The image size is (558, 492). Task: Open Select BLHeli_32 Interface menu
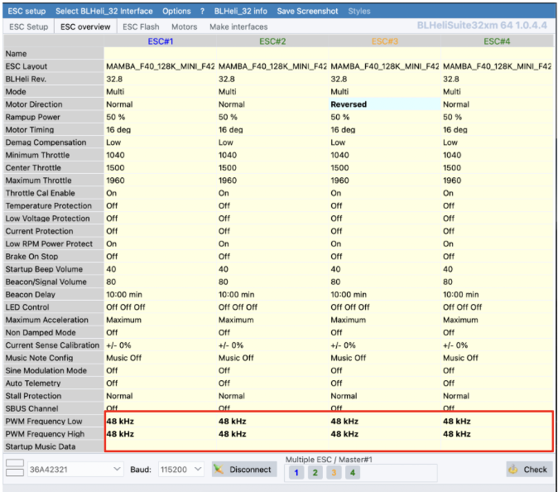pos(104,12)
